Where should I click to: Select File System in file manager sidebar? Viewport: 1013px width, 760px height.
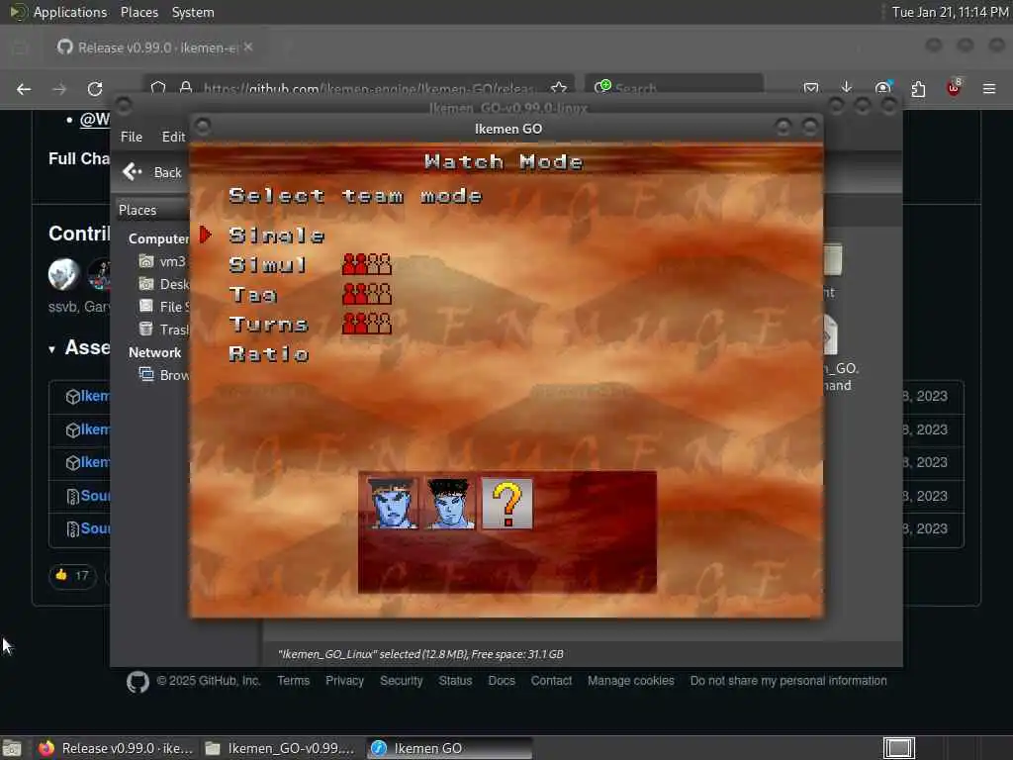(165, 307)
